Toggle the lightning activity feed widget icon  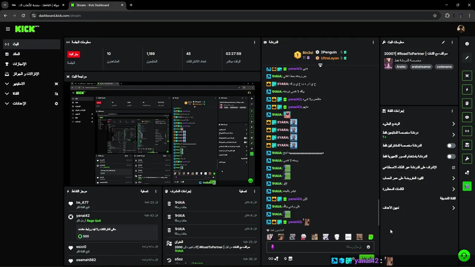coord(467,89)
